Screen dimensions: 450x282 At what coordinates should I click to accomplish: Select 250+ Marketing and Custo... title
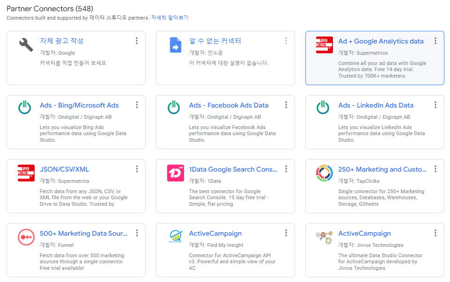click(x=383, y=169)
